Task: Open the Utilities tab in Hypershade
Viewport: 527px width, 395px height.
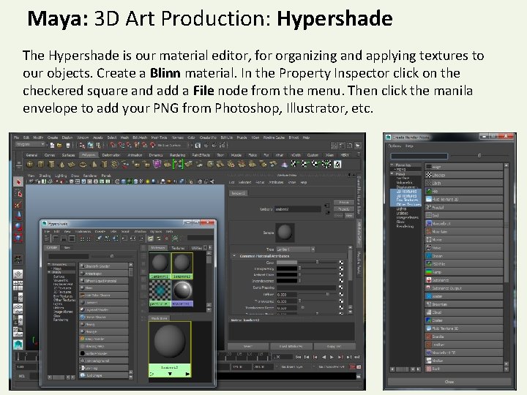Action: 197,248
